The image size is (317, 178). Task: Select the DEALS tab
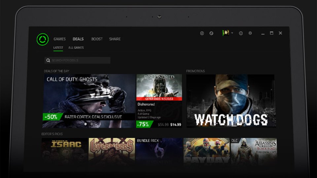[x=78, y=39]
